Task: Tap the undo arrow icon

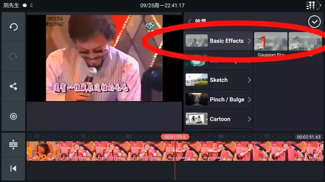Action: pos(14,27)
